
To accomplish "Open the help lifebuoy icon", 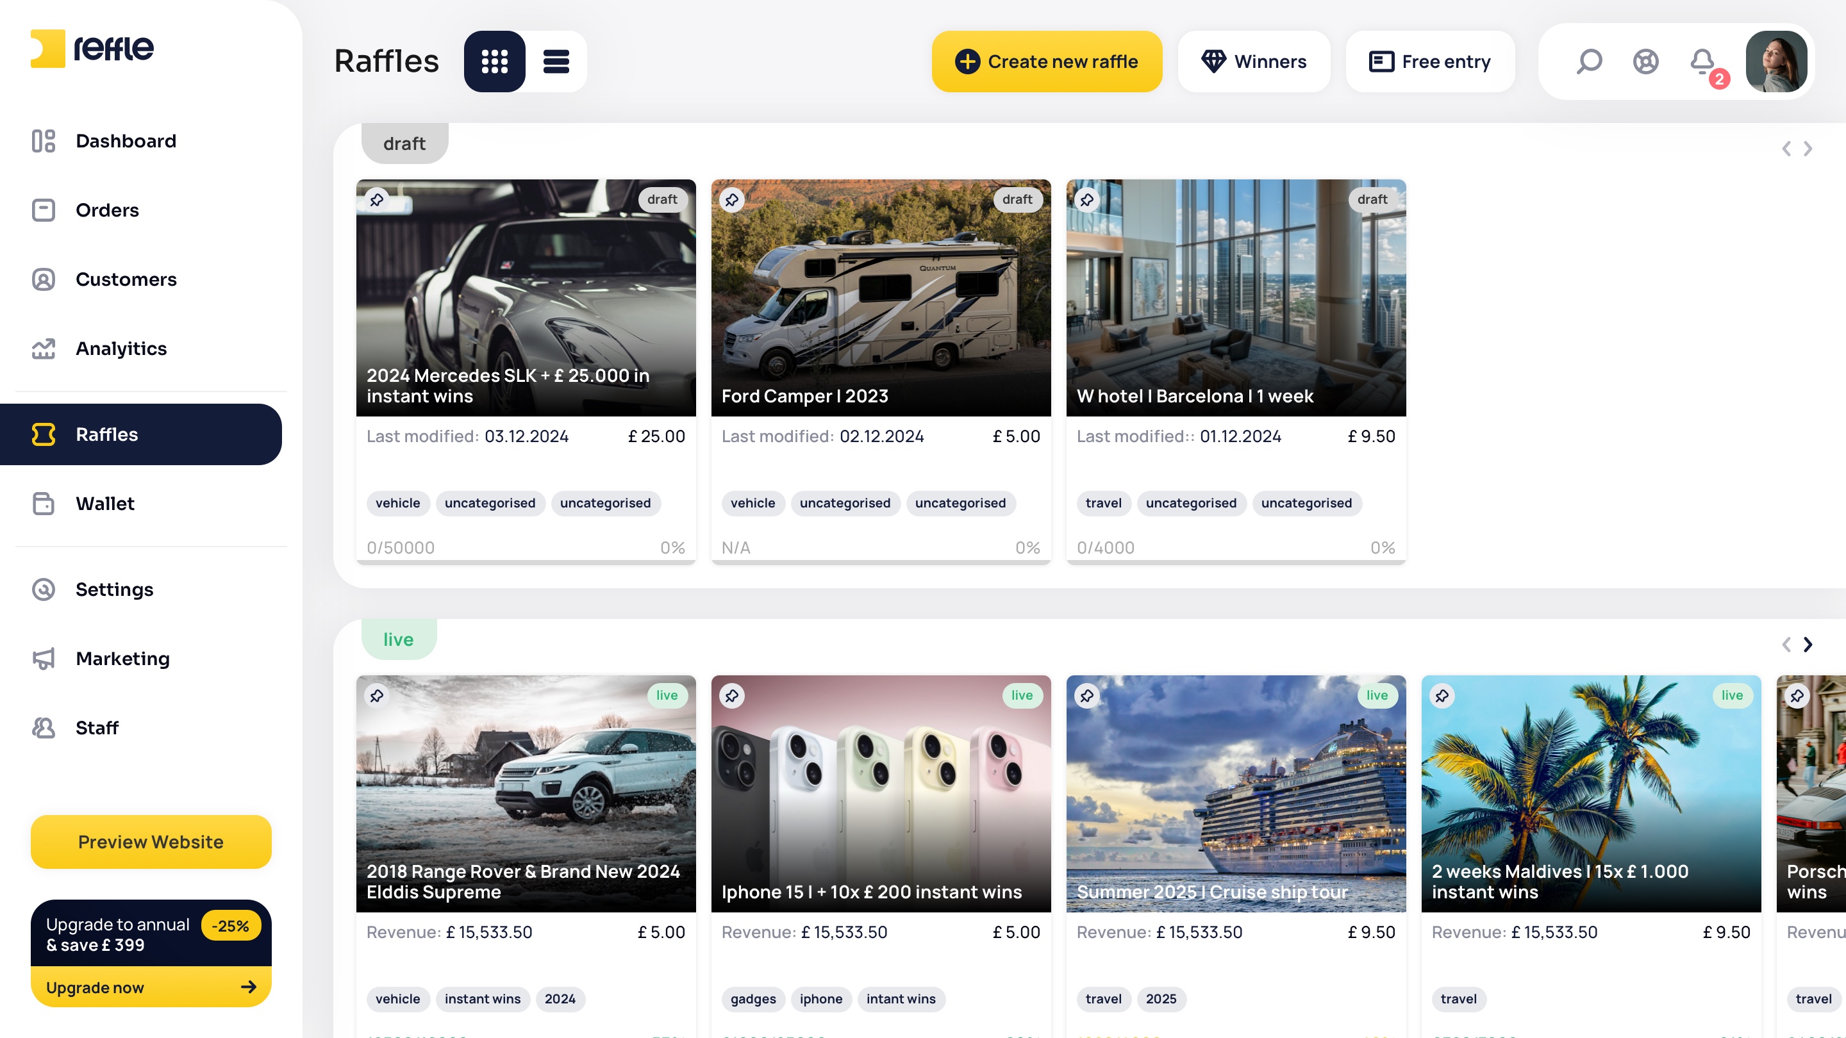I will point(1645,62).
